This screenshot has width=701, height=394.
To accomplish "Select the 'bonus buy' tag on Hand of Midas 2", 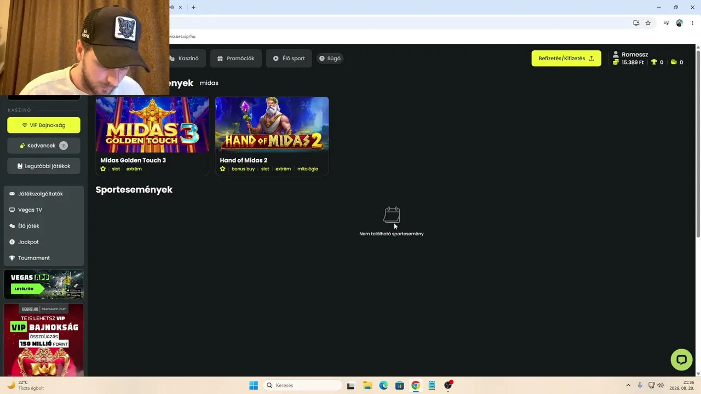I will pyautogui.click(x=243, y=169).
